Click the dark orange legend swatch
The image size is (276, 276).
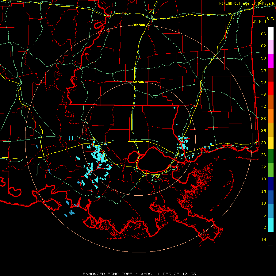click(271, 102)
